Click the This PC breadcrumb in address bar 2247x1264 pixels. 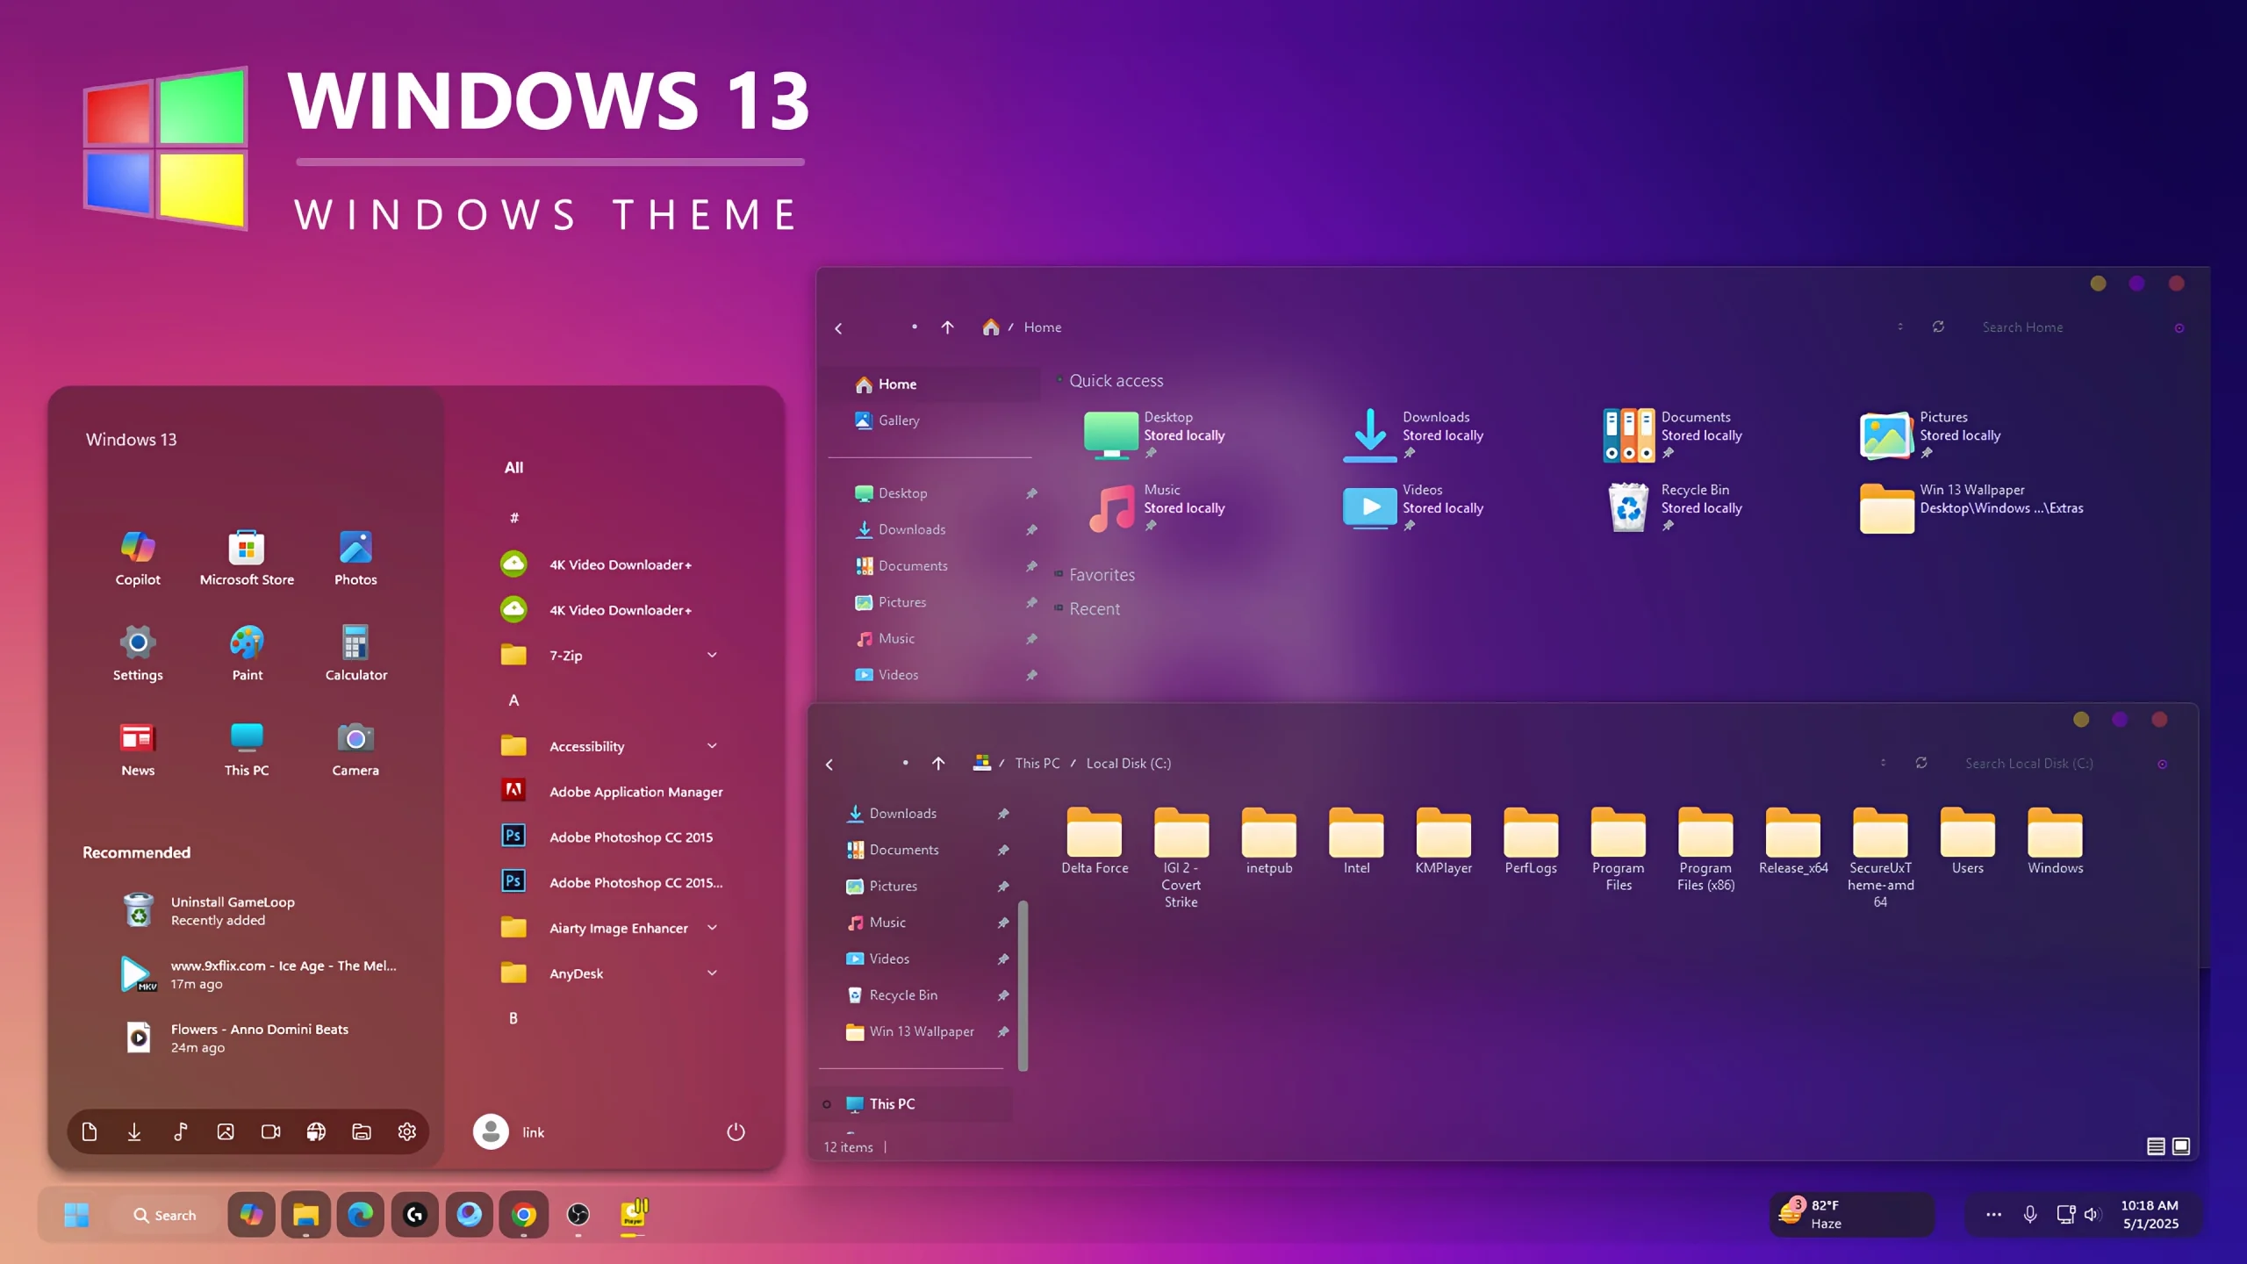[x=1037, y=763]
